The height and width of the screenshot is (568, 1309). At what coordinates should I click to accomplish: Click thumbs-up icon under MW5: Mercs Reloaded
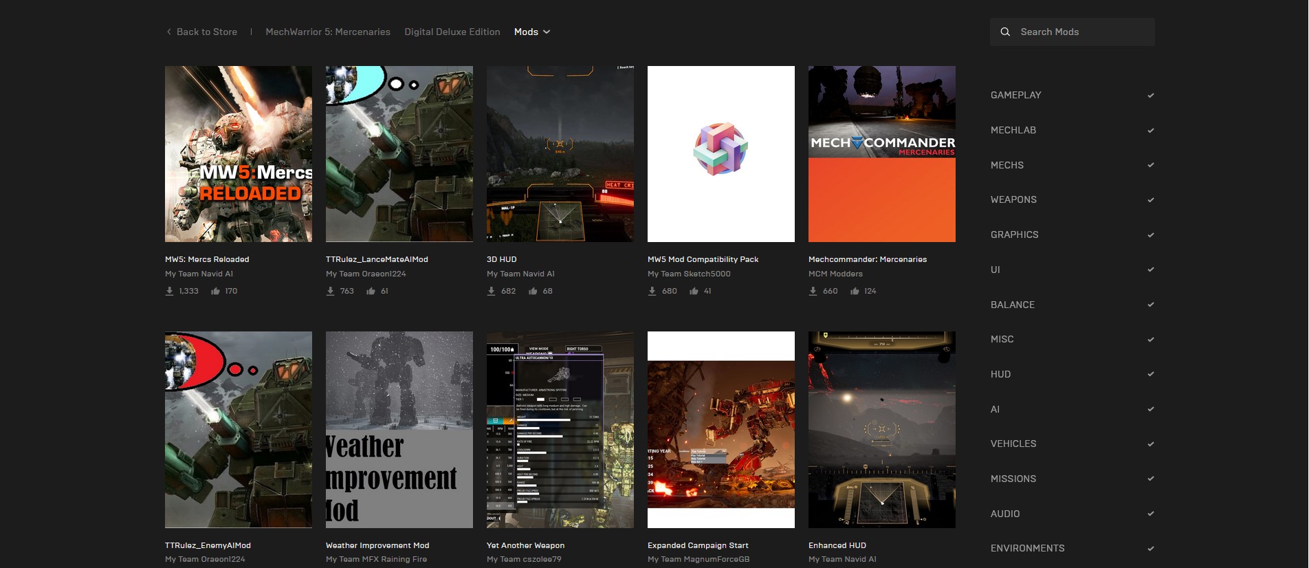coord(215,291)
